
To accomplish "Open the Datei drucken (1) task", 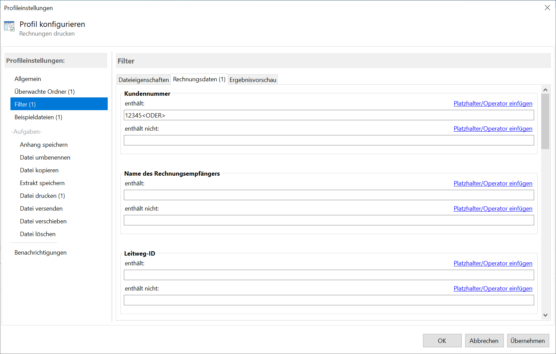I will (42, 196).
